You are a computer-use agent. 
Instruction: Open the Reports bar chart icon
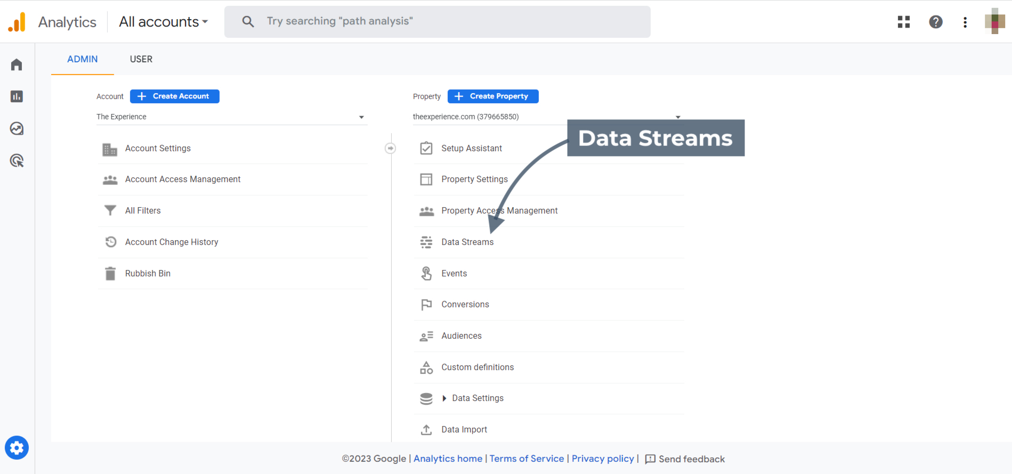(x=17, y=96)
